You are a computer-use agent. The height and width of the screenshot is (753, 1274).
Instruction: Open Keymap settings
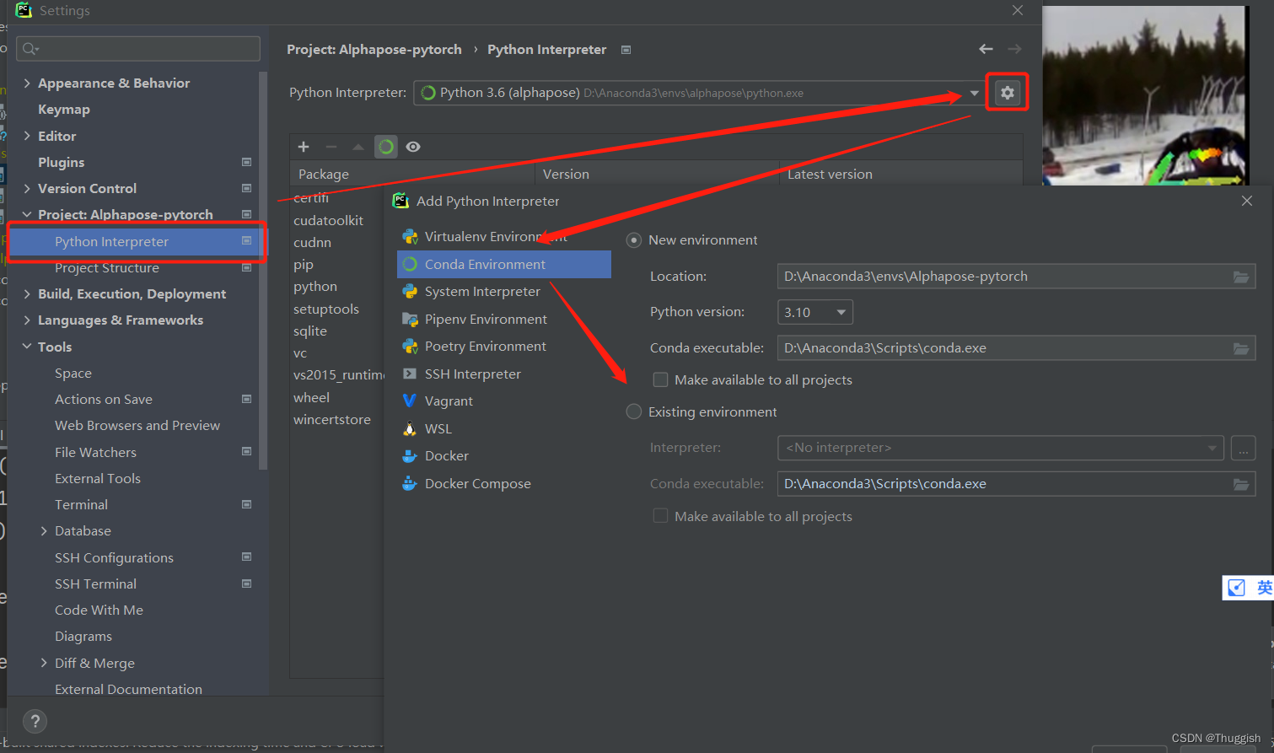click(x=64, y=110)
